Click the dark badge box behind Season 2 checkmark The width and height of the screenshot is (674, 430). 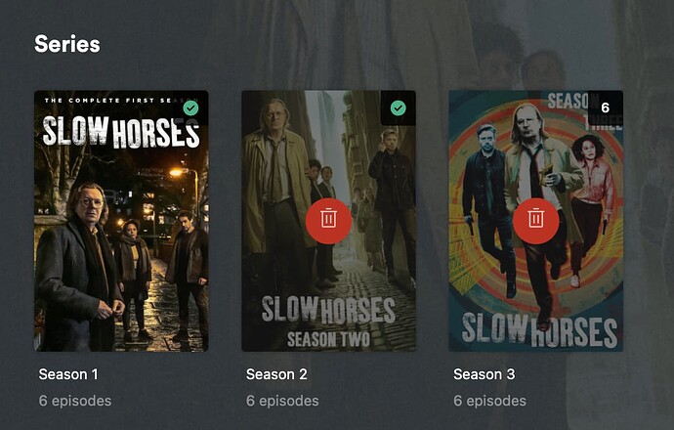point(398,107)
